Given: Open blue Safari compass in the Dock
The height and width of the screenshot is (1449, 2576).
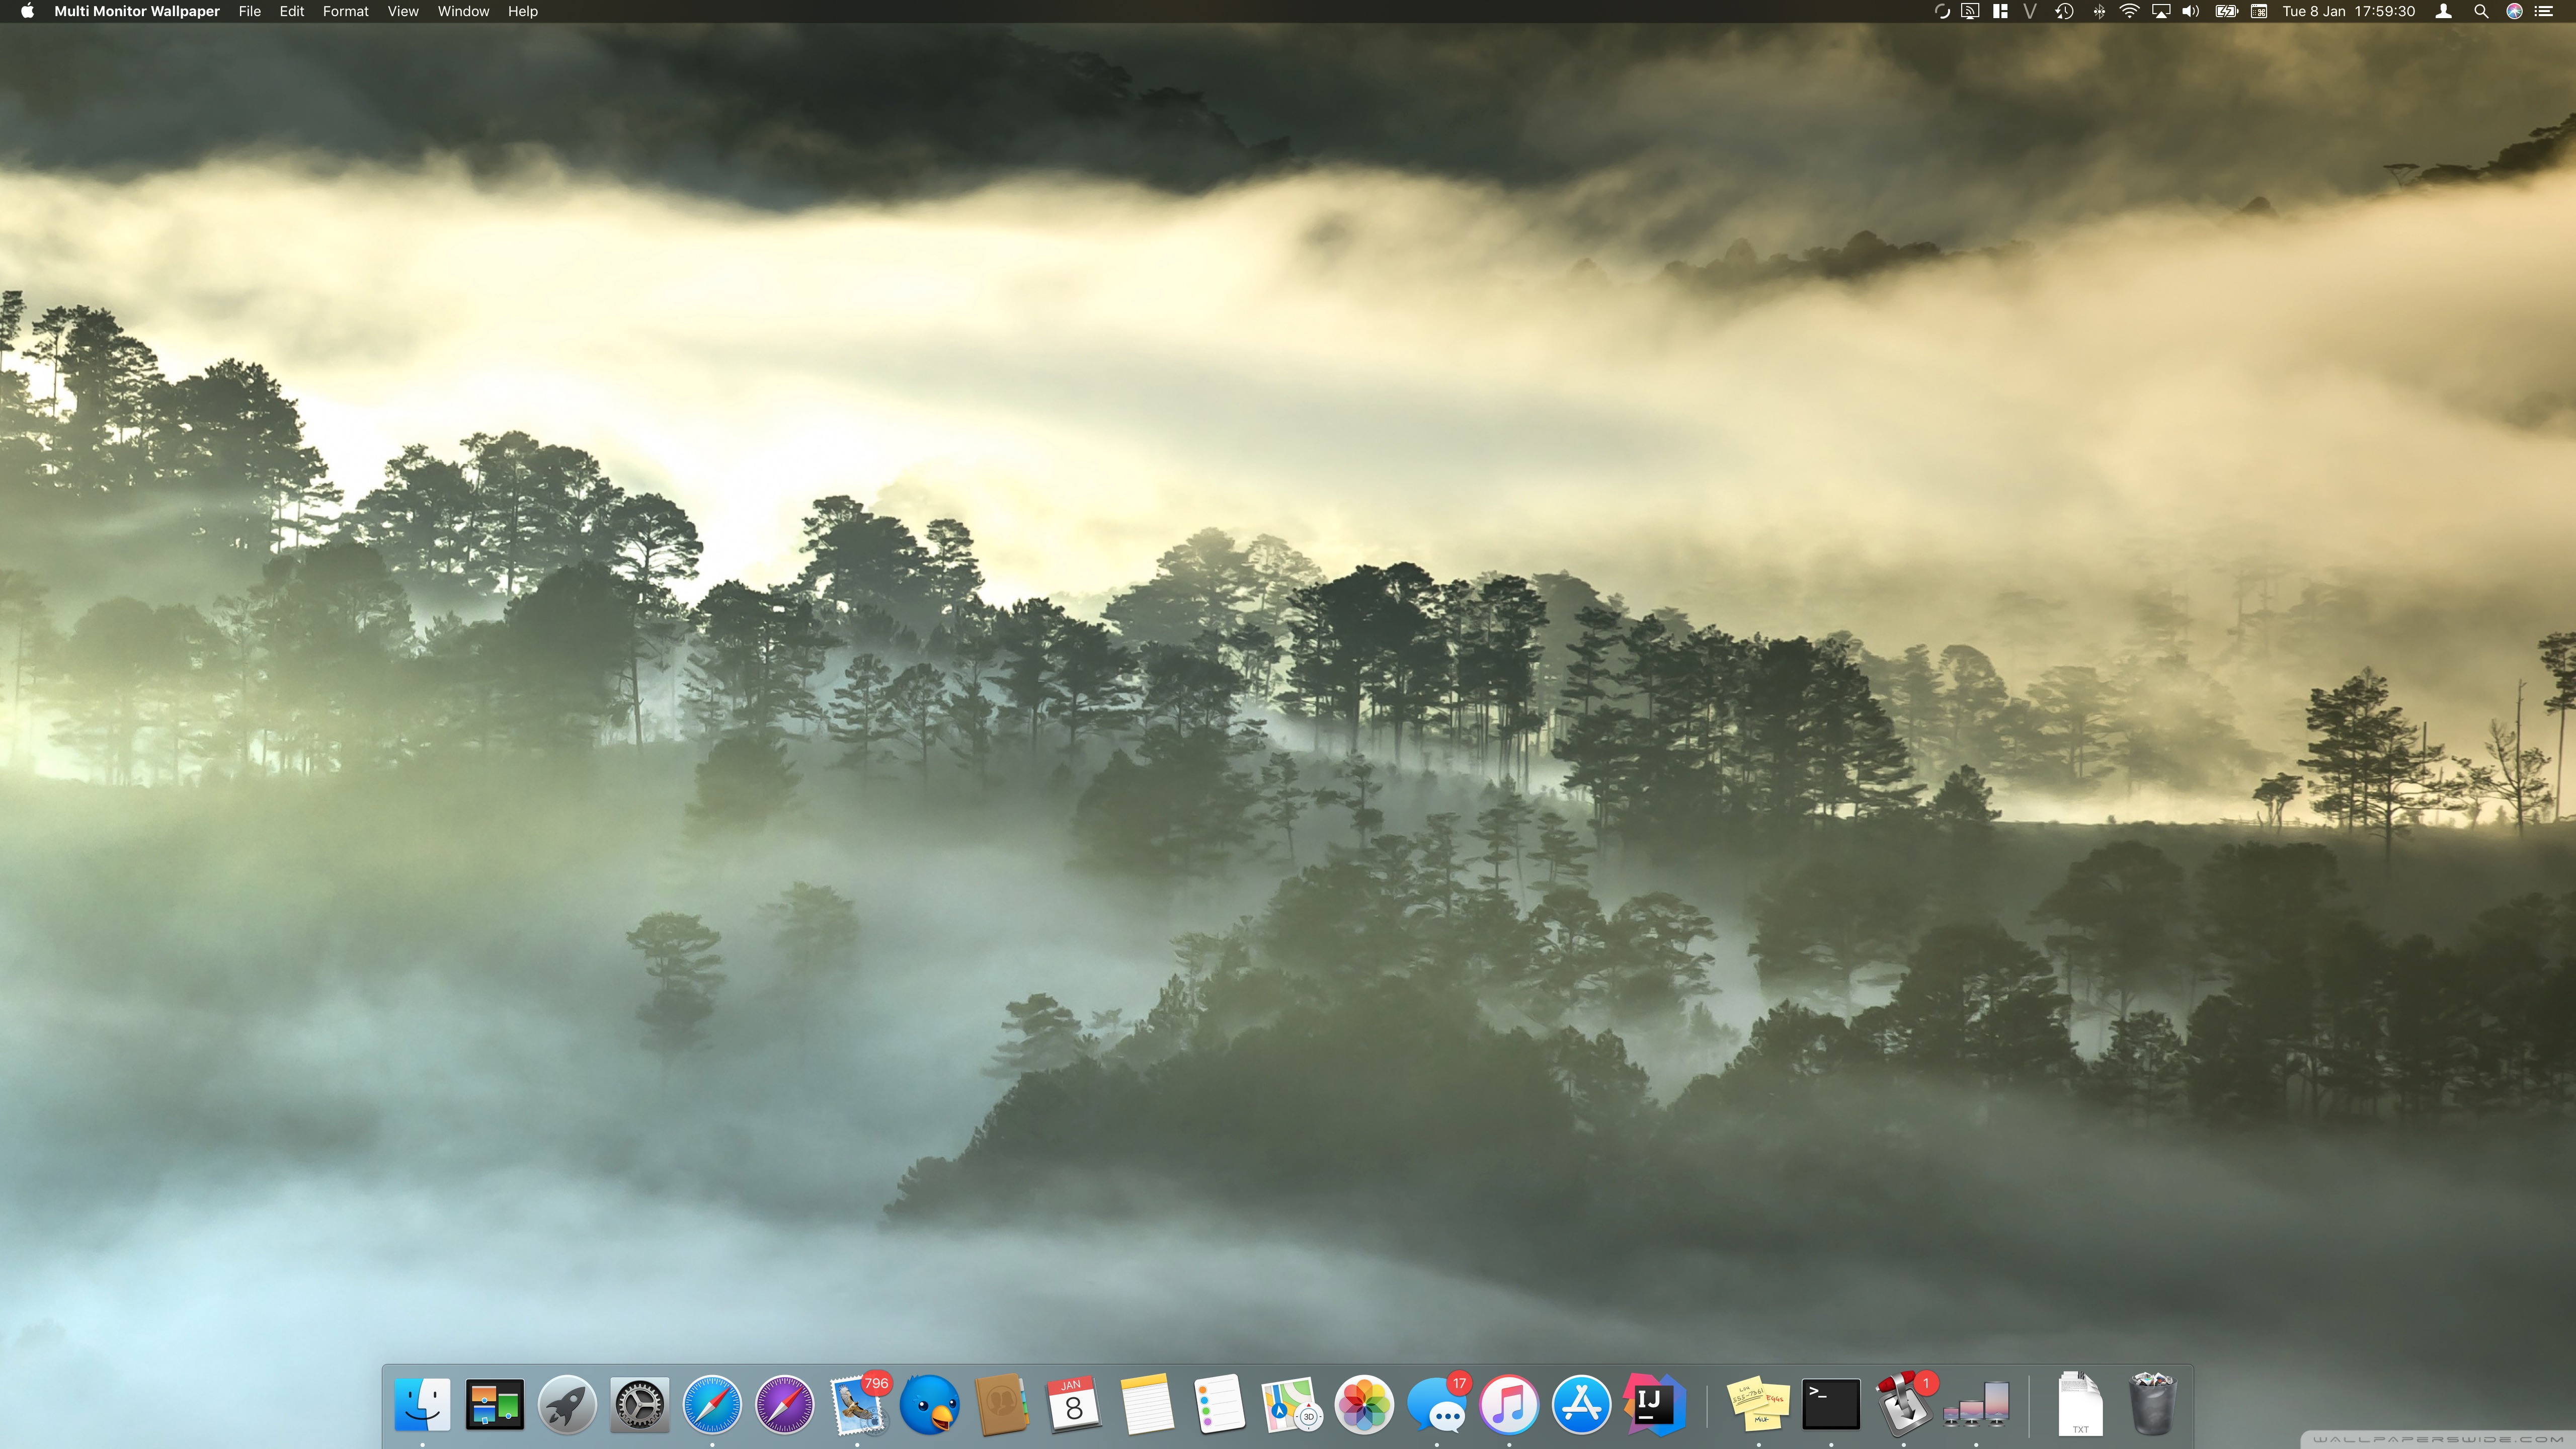Looking at the screenshot, I should pyautogui.click(x=712, y=1404).
